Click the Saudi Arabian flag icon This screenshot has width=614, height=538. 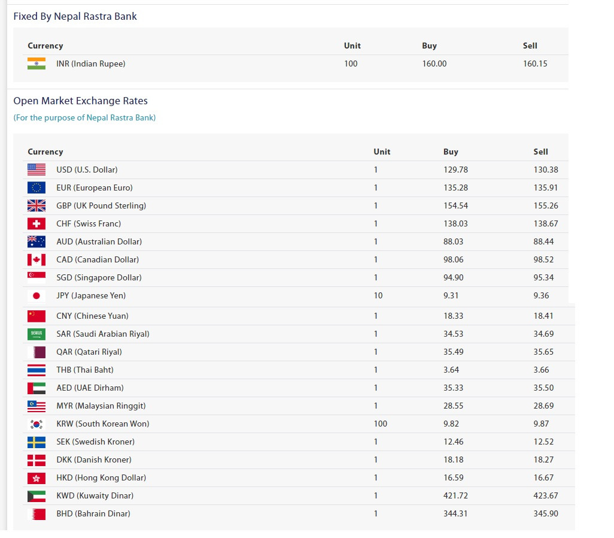(37, 334)
